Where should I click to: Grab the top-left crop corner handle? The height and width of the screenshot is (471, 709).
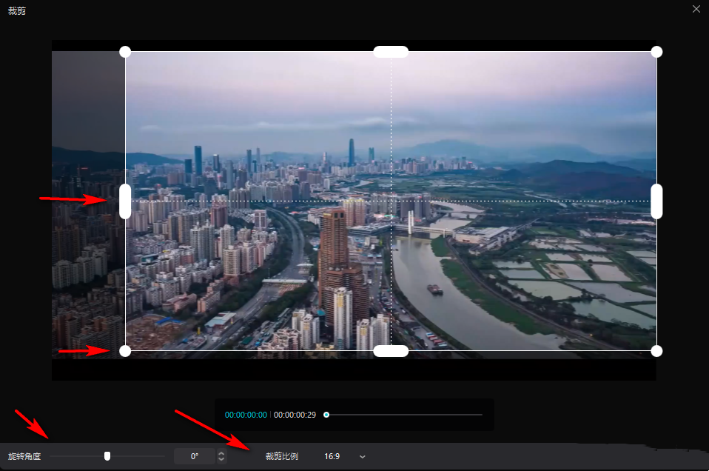[x=125, y=52]
